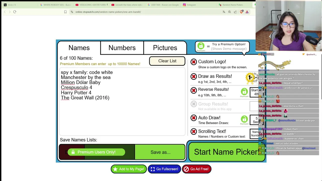This screenshot has height=181, width=322.
Task: Click the webcam overlay of the streamer
Action: [289, 26]
